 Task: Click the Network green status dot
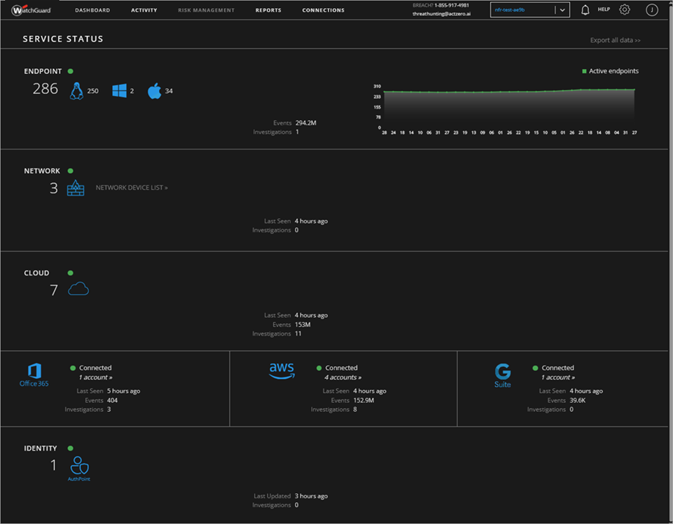(x=70, y=171)
